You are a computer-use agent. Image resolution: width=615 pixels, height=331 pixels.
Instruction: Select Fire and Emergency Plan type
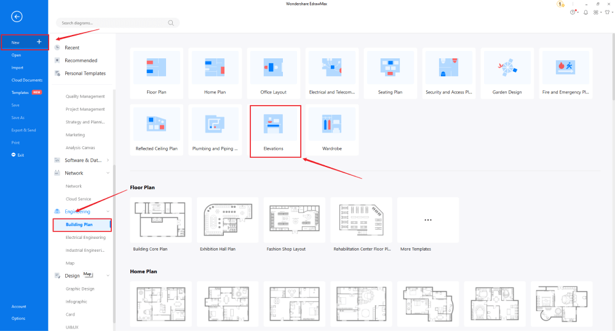(566, 73)
